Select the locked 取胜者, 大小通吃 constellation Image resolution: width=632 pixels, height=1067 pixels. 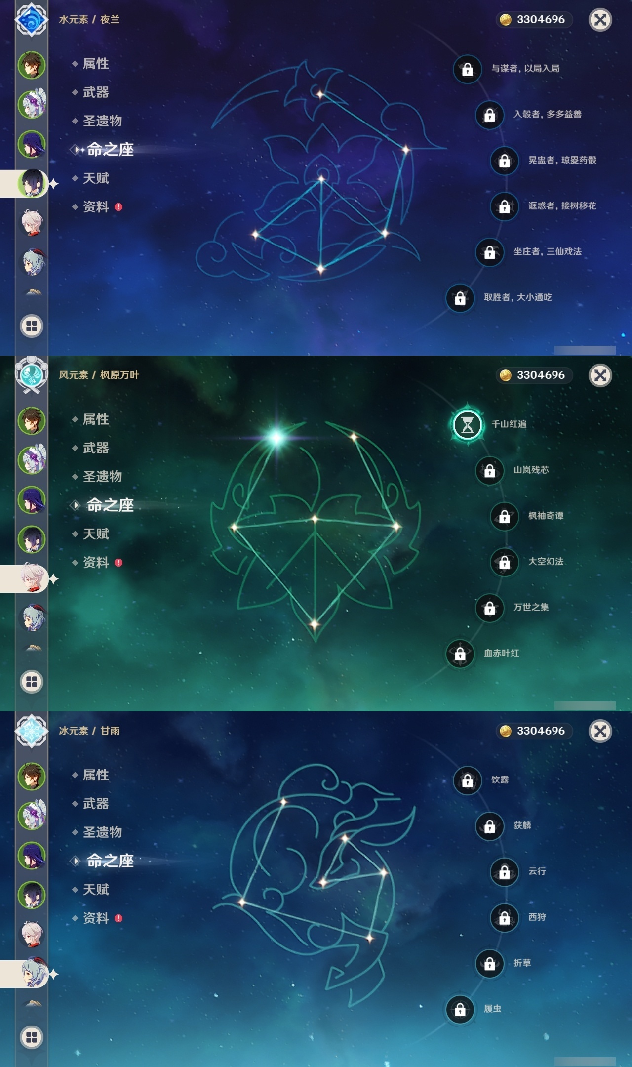(x=460, y=297)
